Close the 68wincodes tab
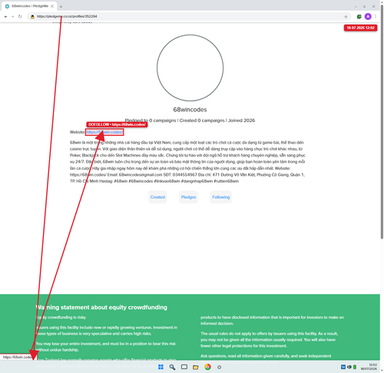 pos(52,6)
